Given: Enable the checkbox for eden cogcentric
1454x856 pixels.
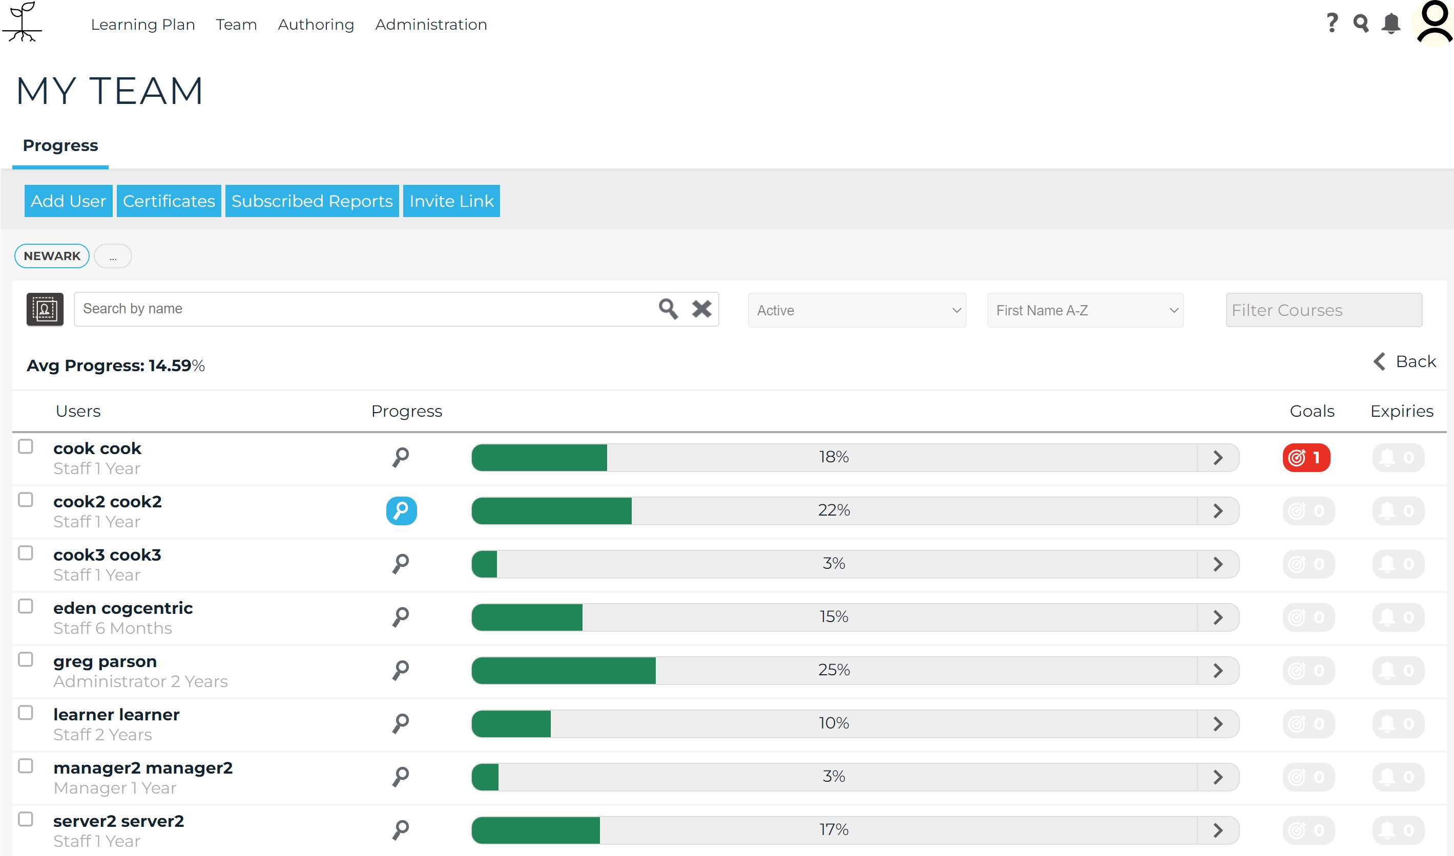Looking at the screenshot, I should (x=26, y=605).
